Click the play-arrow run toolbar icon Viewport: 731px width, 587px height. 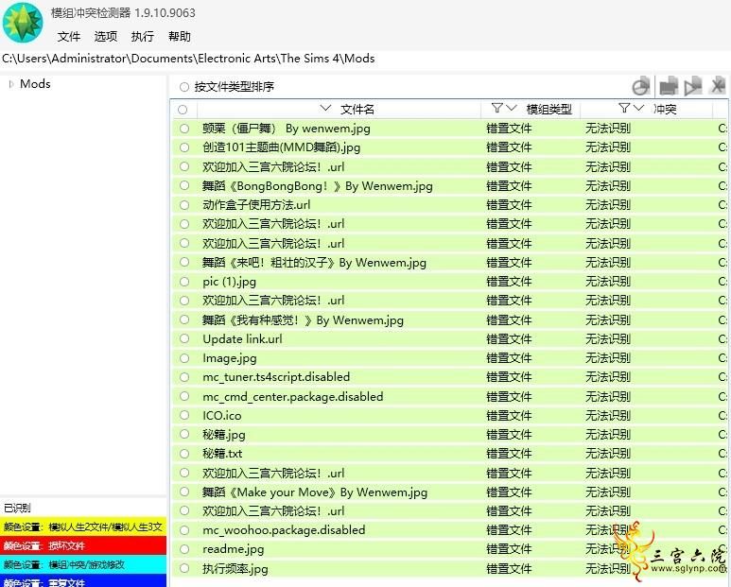tap(693, 86)
